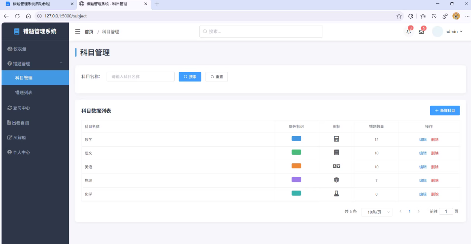
Task: Focus the 前往 page number input
Action: coord(446,211)
